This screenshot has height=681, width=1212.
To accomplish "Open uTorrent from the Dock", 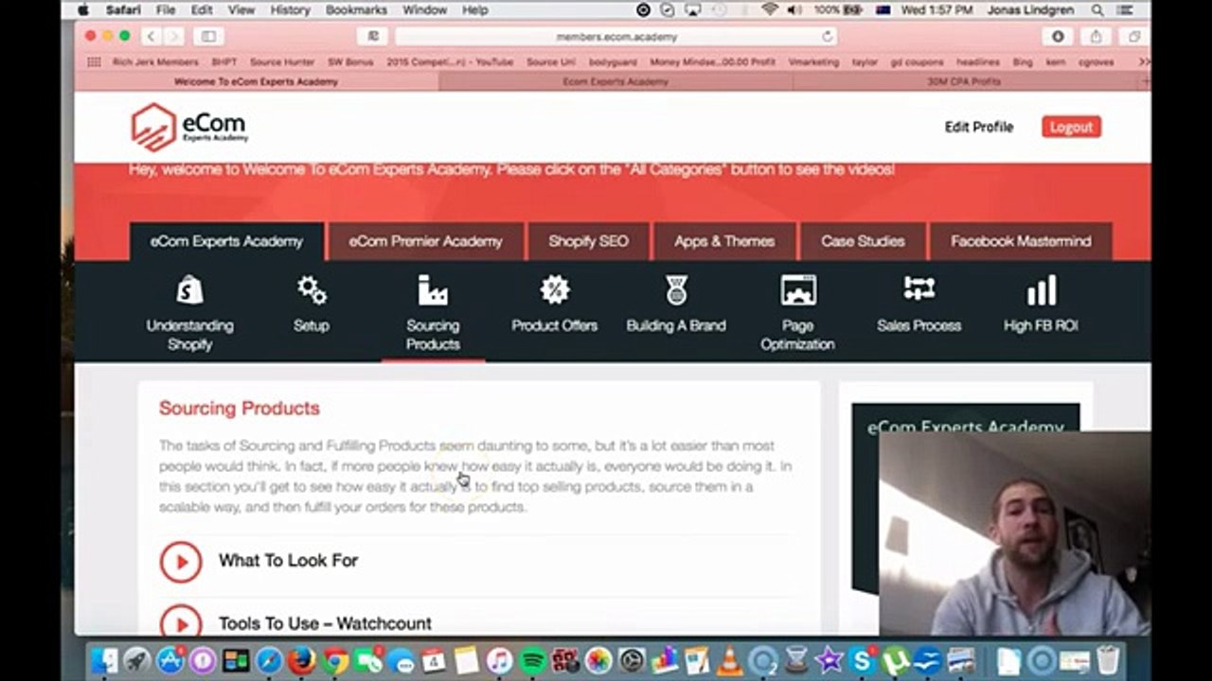I will tap(895, 660).
